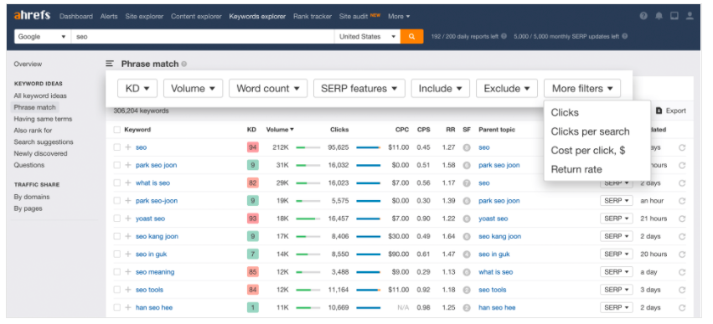Check the box for seo in guk

[x=116, y=254]
